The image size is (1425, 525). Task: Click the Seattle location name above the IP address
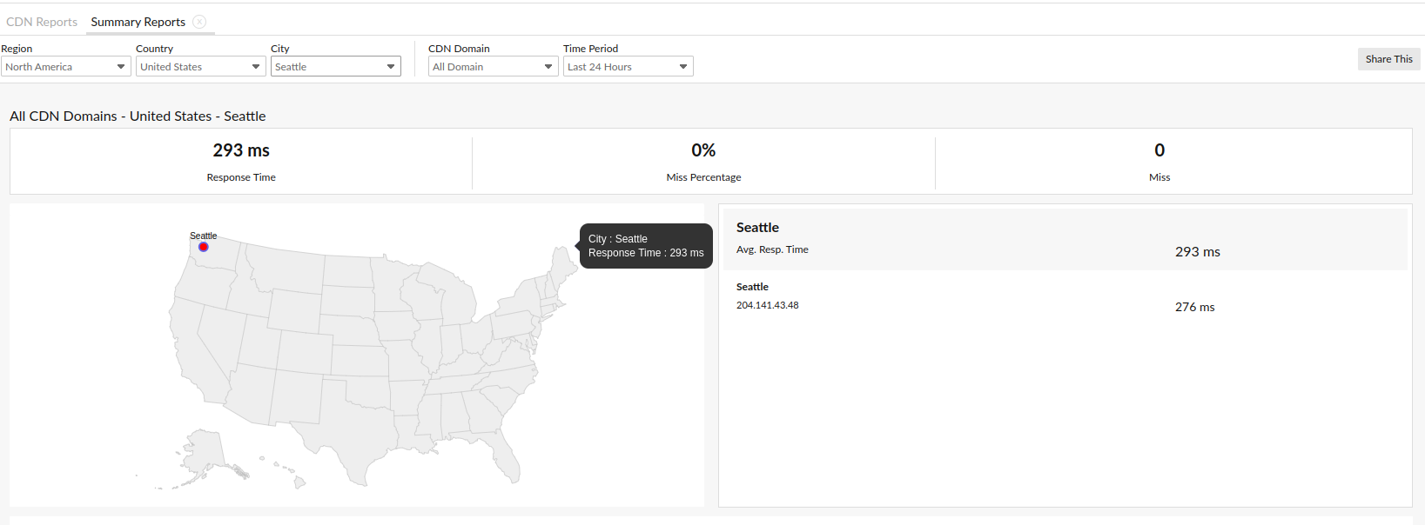pos(752,287)
